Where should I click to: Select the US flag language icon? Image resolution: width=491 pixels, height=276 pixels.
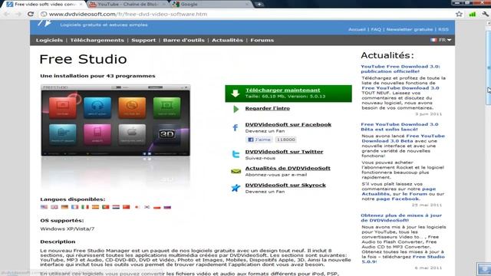(x=44, y=207)
